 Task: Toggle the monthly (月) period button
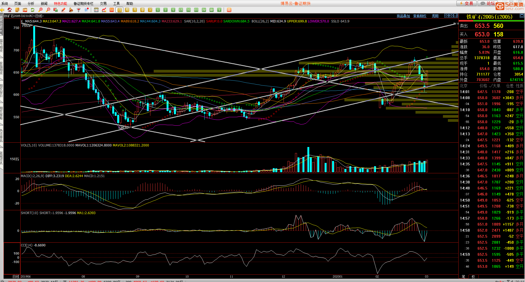tap(135, 10)
